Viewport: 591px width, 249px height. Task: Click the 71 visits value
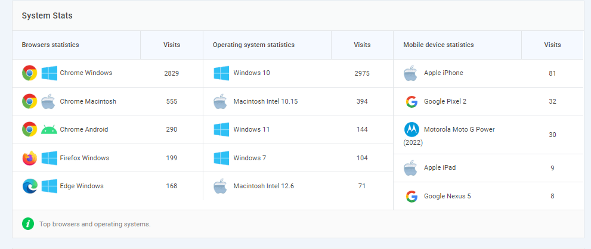tap(362, 186)
